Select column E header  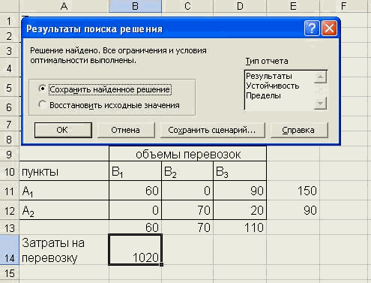click(293, 6)
